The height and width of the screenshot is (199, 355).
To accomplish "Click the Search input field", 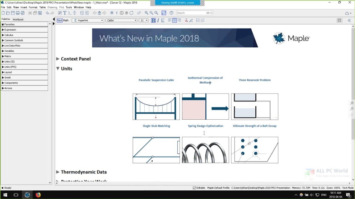I will pyautogui.click(x=195, y=13).
